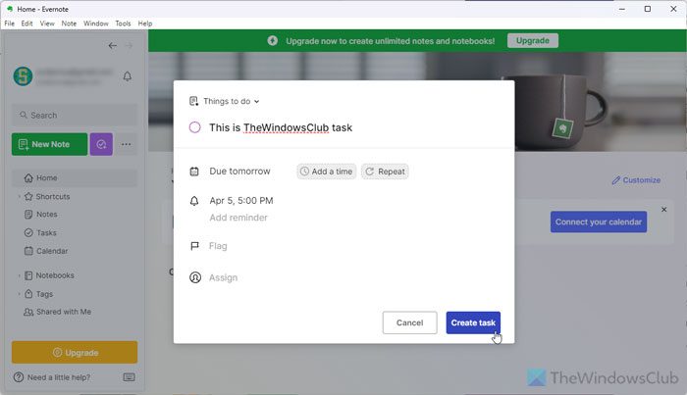Click the New Note button
This screenshot has height=395, width=687.
pyautogui.click(x=49, y=144)
